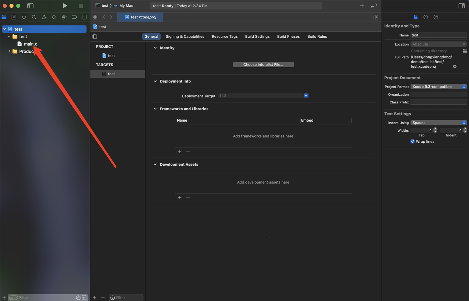This screenshot has width=469, height=301.
Task: Expand the Products group
Action: (x=9, y=52)
